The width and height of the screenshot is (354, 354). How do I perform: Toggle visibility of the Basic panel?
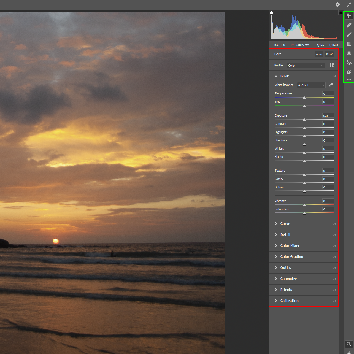click(334, 76)
